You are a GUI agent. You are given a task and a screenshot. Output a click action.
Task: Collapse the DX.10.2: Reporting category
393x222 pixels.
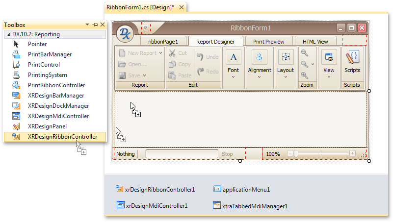pyautogui.click(x=9, y=34)
